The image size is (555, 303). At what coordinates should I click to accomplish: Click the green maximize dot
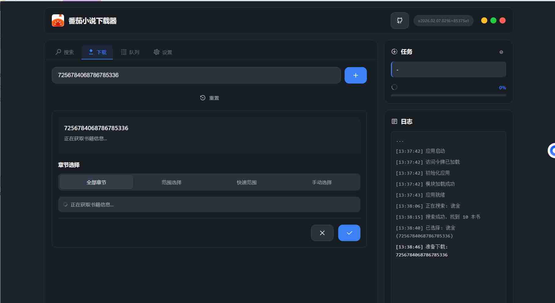click(x=493, y=20)
